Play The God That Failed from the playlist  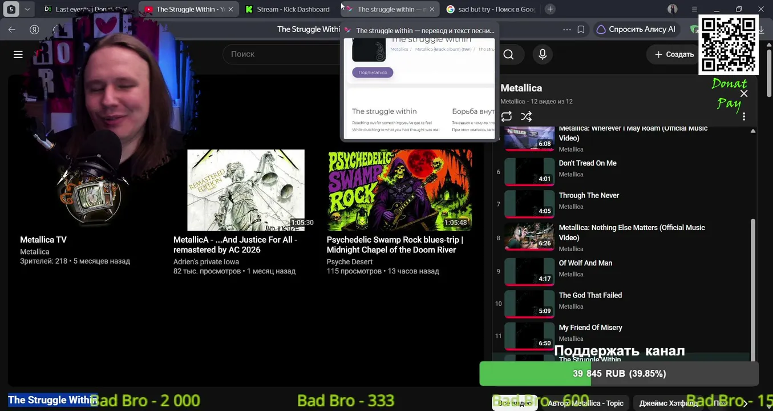coord(622,304)
